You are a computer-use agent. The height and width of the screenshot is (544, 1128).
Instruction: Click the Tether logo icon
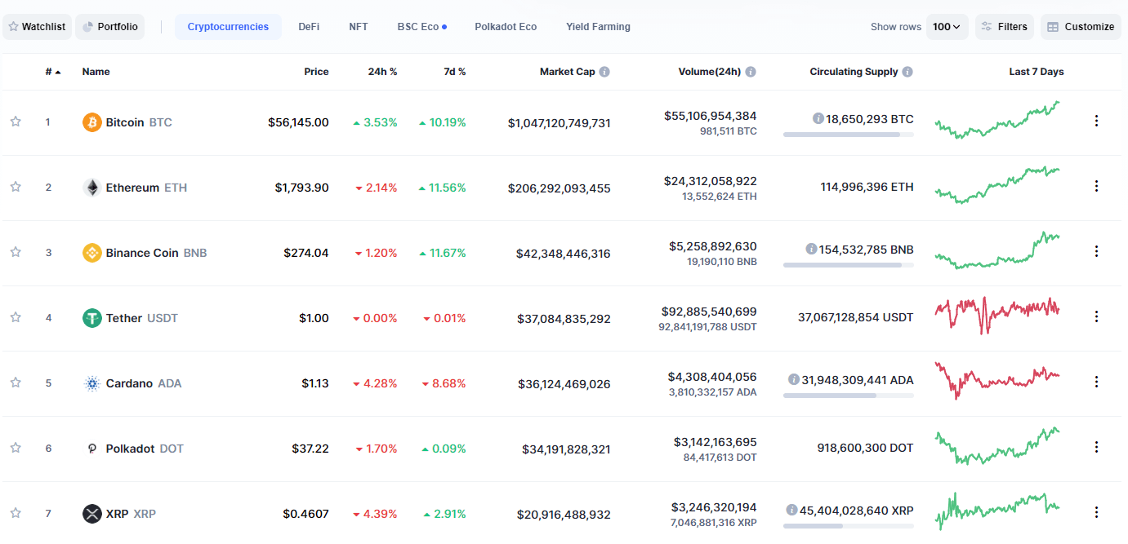click(92, 318)
